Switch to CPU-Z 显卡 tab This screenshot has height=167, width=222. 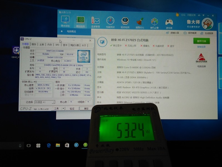click(x=65, y=45)
